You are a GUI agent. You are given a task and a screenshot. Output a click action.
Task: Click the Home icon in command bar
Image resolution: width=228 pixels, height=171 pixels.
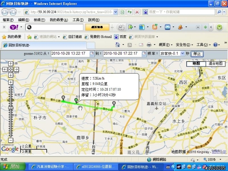click(118, 45)
